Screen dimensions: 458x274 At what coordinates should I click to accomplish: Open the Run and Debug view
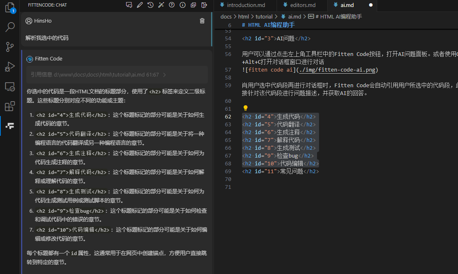(x=10, y=67)
